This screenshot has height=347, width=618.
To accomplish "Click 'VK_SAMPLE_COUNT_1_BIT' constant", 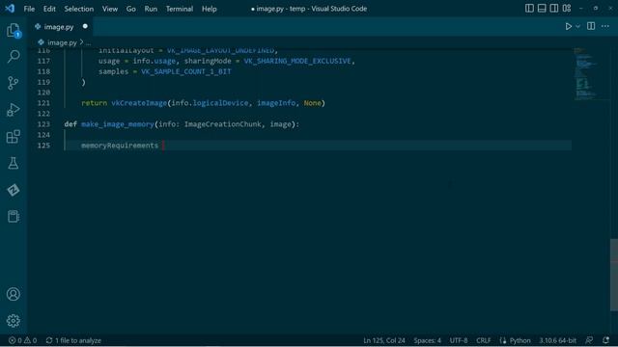I will pos(186,71).
